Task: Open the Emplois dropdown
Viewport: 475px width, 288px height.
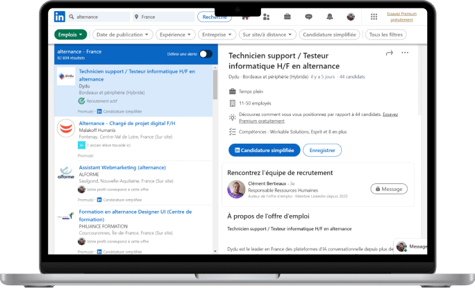Action: (70, 35)
